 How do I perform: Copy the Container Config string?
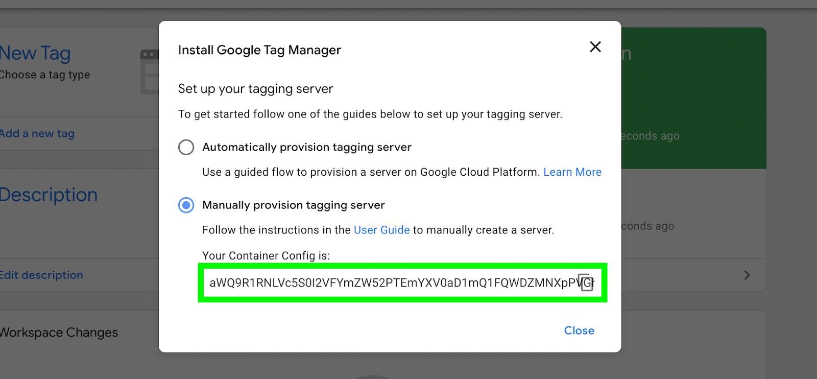tap(586, 282)
